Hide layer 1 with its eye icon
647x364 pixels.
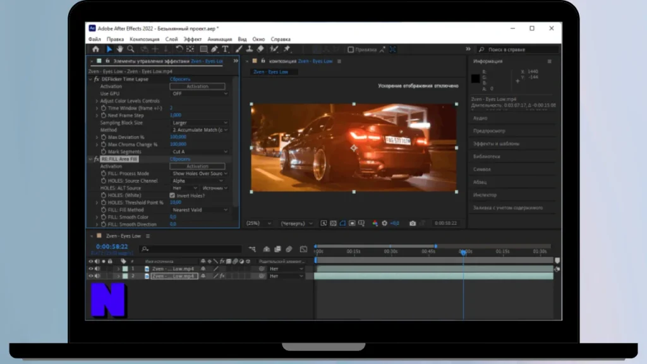[x=91, y=269]
